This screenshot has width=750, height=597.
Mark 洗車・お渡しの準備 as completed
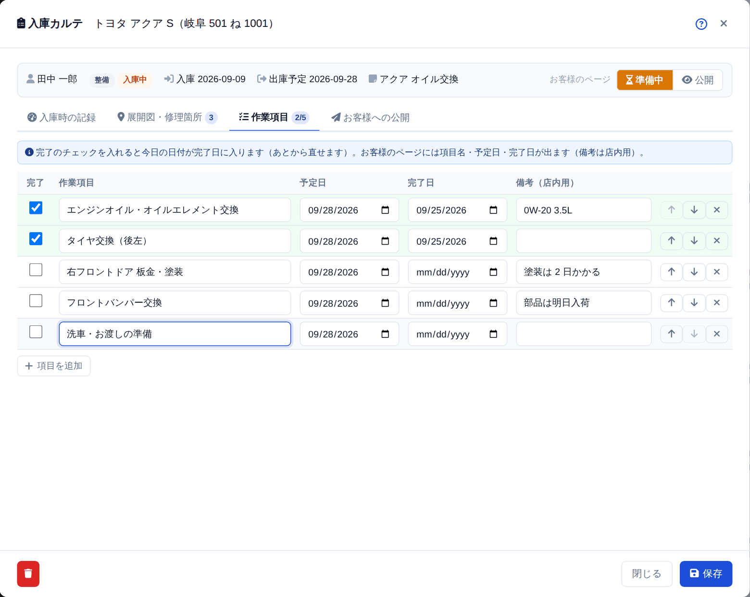pyautogui.click(x=36, y=332)
